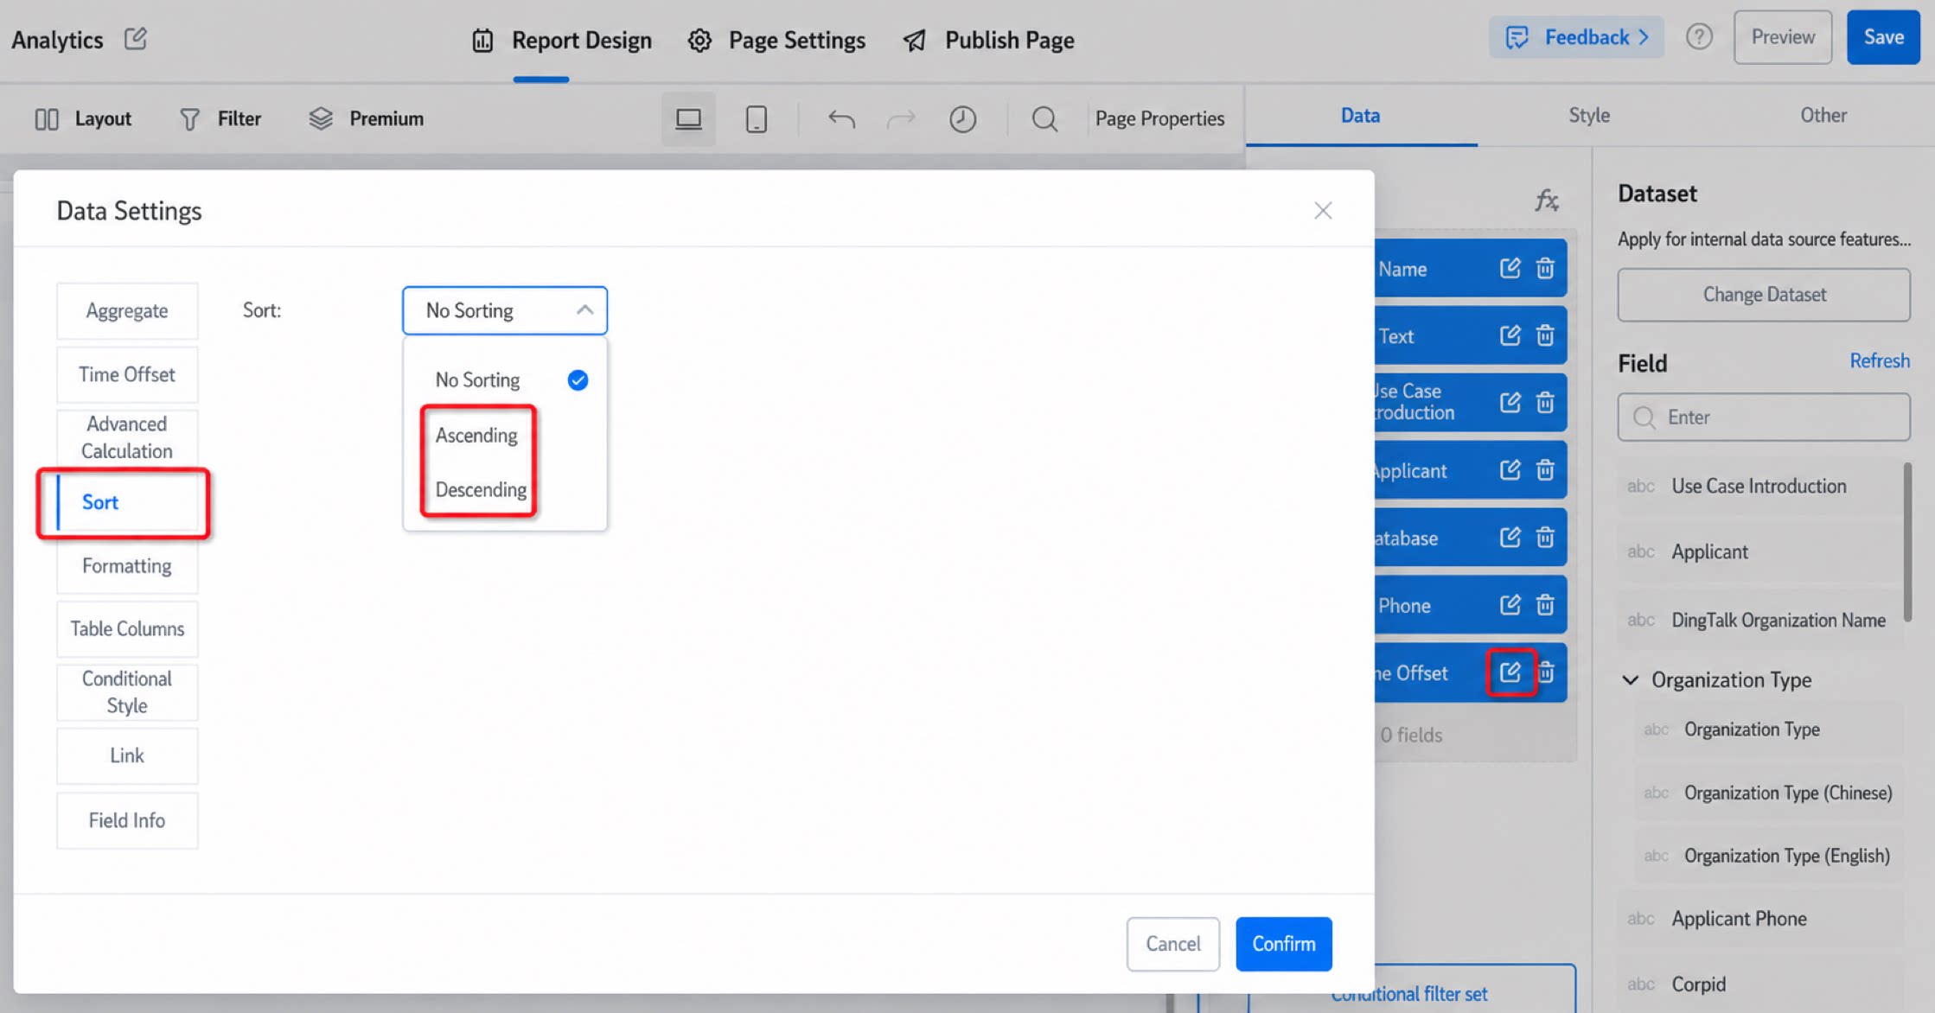Open the Formatting settings tab
The width and height of the screenshot is (1935, 1013).
127,566
